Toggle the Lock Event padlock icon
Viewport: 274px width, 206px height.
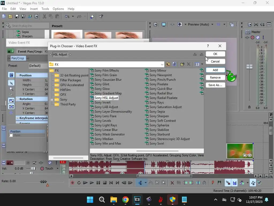pos(204,183)
